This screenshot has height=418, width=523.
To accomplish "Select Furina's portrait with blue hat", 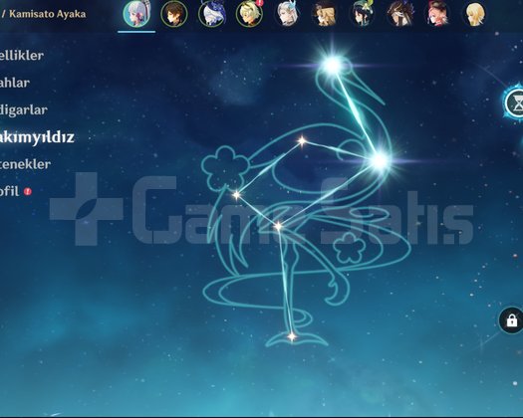I will click(212, 14).
